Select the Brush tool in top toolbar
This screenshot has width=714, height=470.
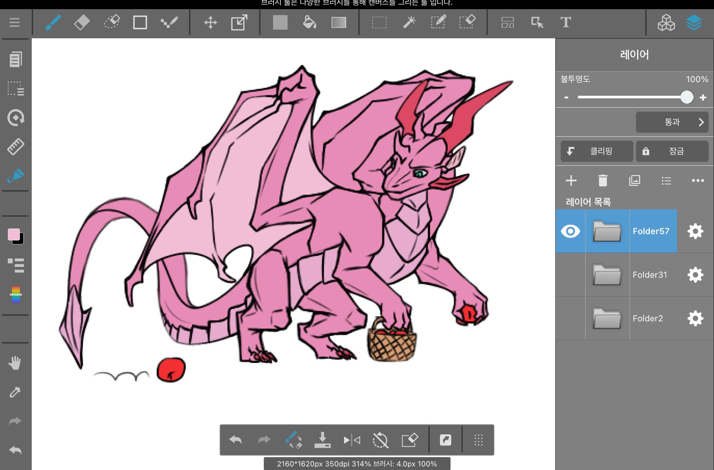[53, 23]
